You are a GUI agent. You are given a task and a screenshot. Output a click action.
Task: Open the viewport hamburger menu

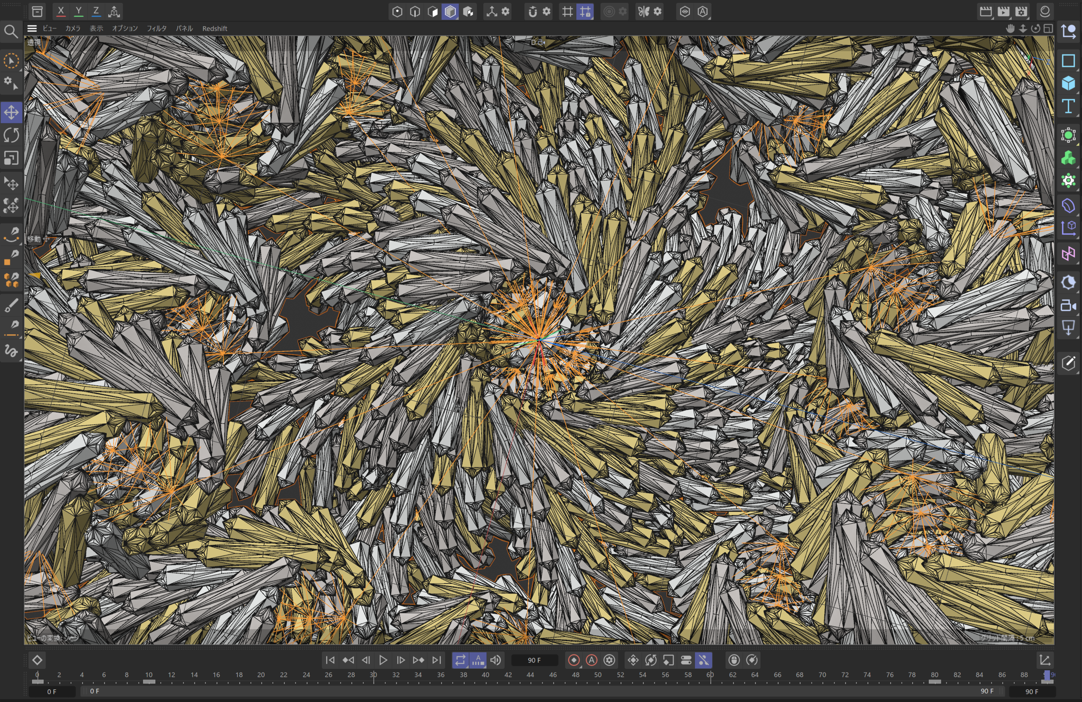coord(32,28)
